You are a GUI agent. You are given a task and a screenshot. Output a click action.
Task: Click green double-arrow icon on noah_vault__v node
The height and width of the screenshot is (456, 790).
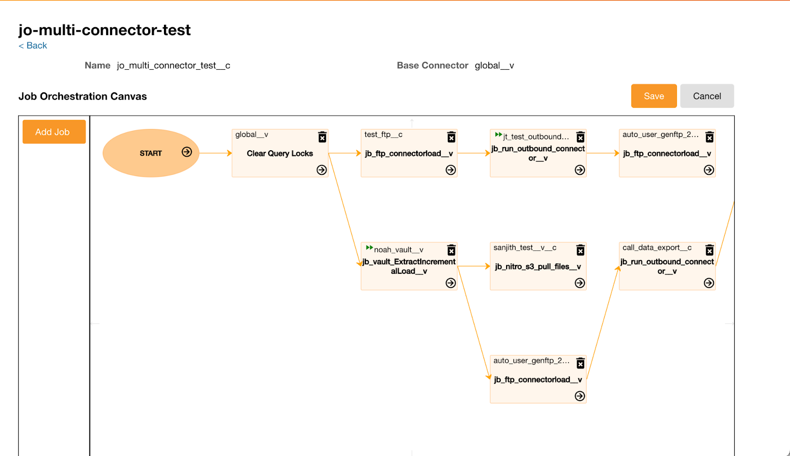(x=369, y=248)
